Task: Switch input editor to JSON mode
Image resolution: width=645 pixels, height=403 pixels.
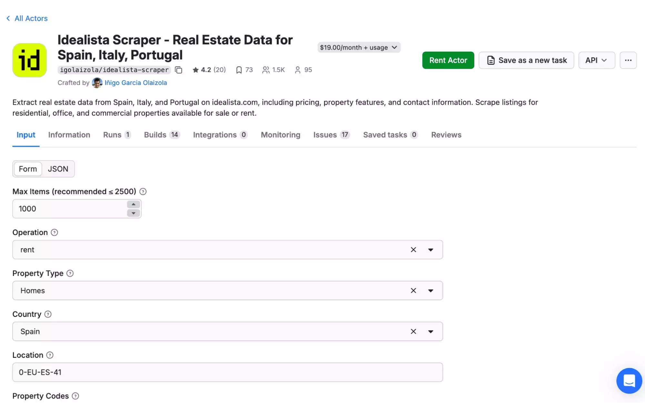Action: click(x=58, y=169)
